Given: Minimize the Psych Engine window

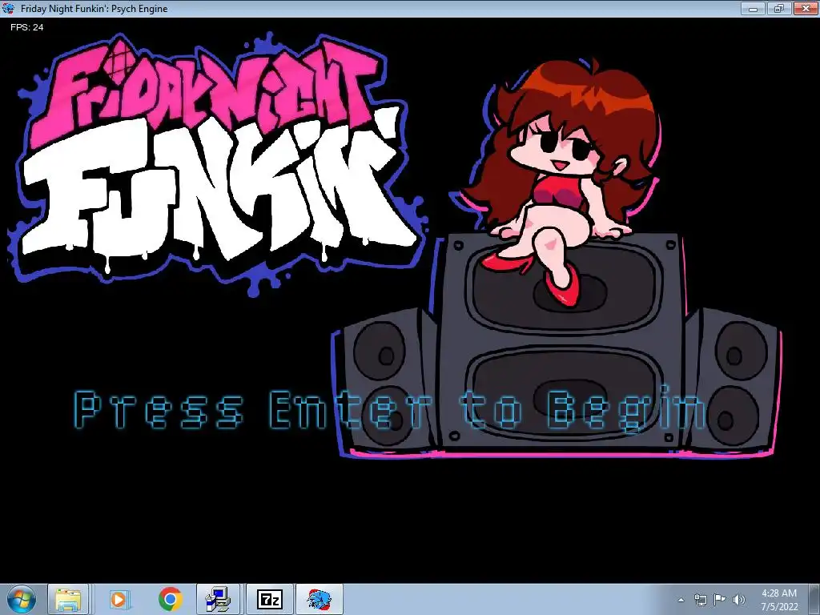Looking at the screenshot, I should click(x=753, y=8).
